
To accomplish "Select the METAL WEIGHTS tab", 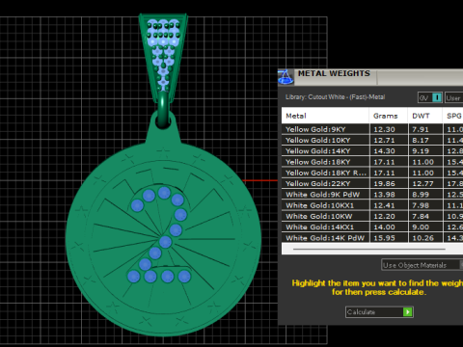I will coord(334,74).
